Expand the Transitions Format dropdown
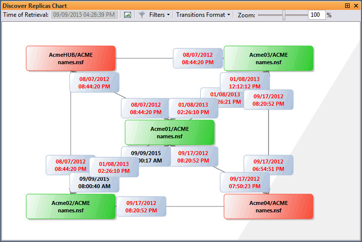Image resolution: width=362 pixels, height=242 pixels. (x=203, y=15)
